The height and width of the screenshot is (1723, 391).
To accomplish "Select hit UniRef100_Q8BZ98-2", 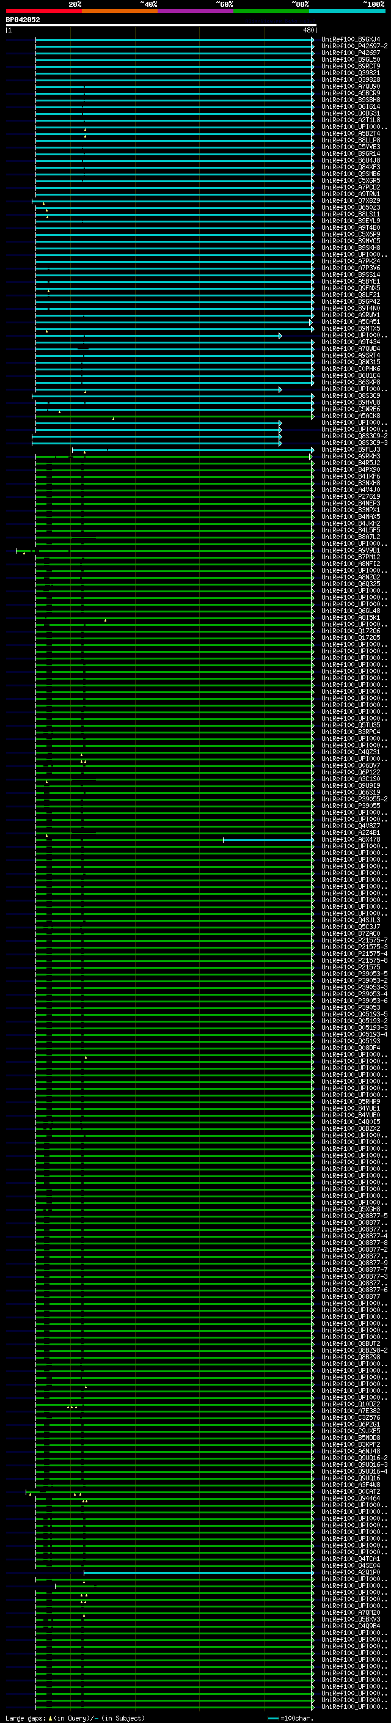I will (x=354, y=1350).
